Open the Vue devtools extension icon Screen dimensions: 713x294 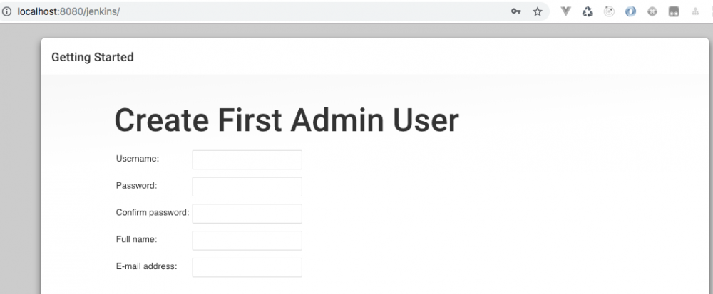565,11
